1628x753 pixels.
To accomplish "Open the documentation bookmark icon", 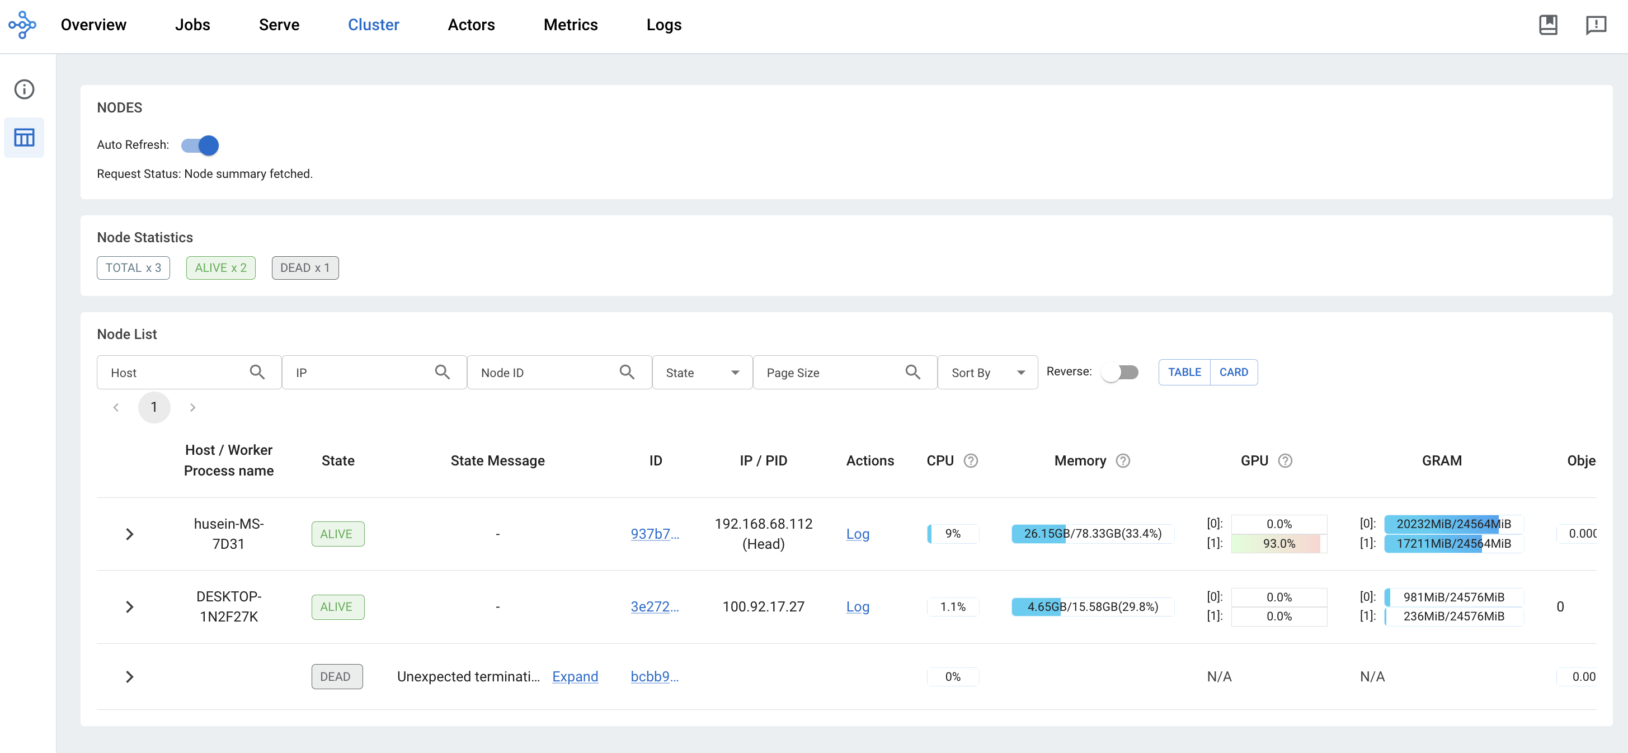I will tap(1548, 25).
